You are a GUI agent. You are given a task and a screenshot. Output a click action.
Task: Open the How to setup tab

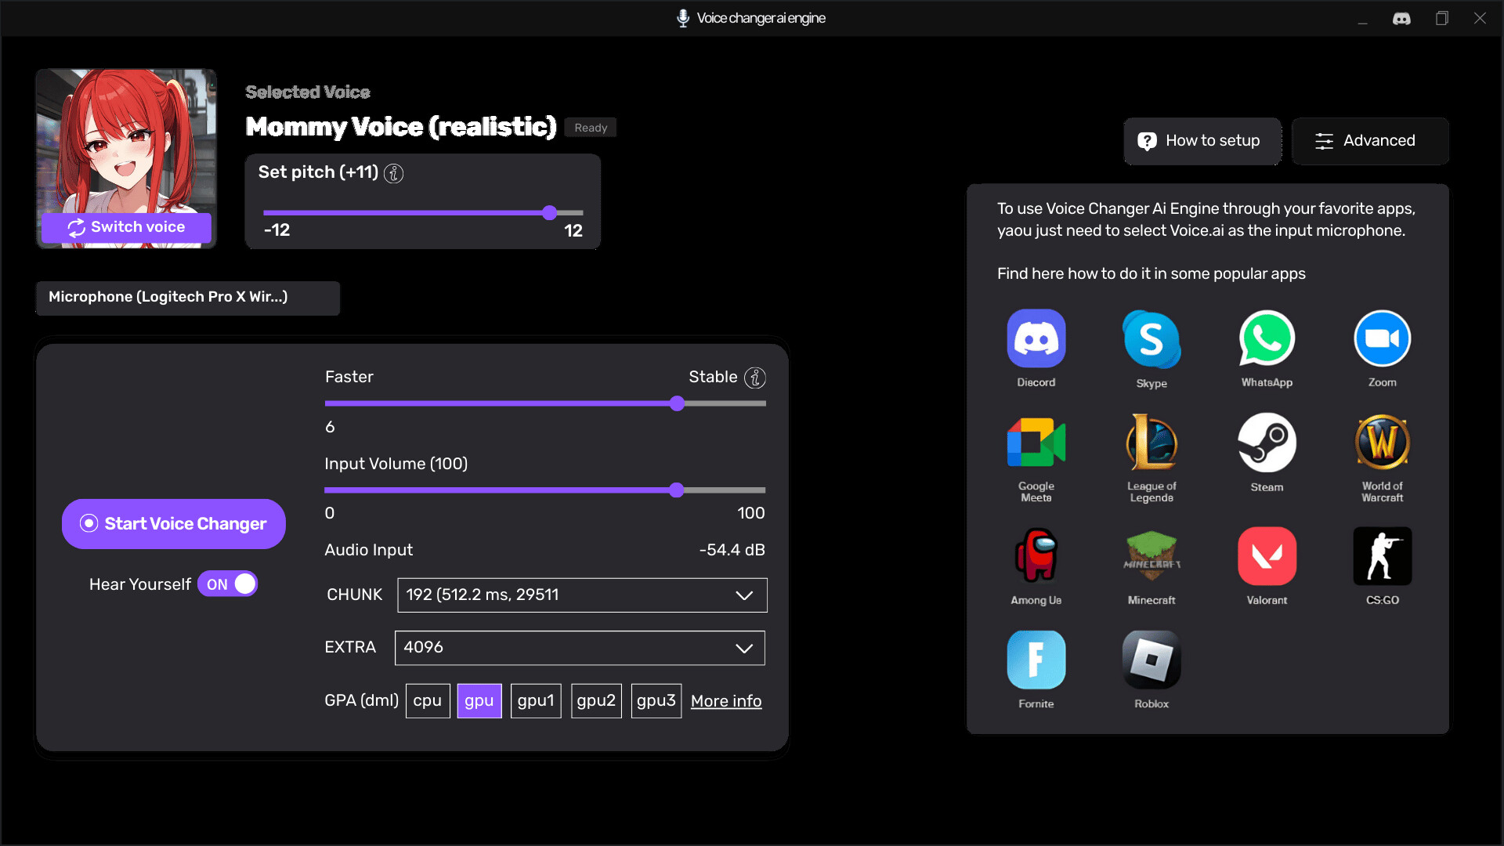1202,141
